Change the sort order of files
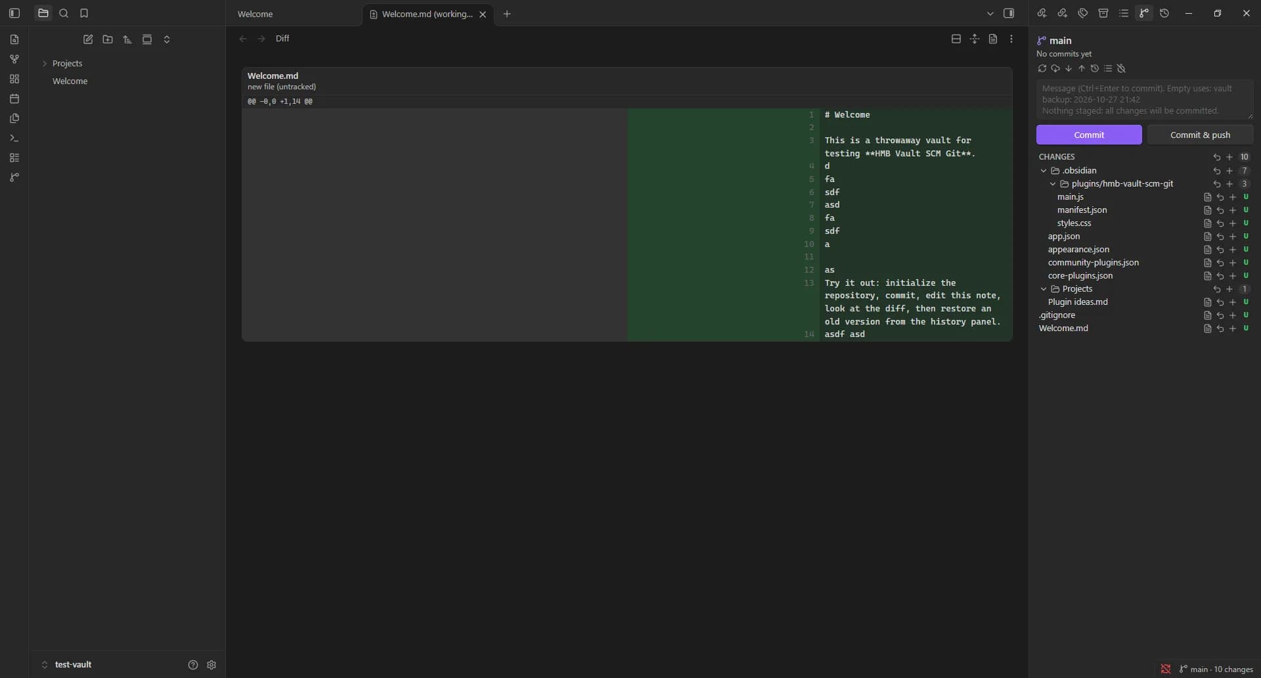This screenshot has height=678, width=1261. [127, 39]
